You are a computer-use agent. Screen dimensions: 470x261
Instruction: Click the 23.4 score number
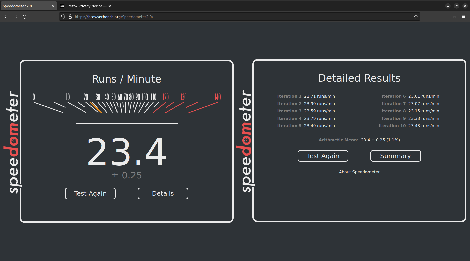pos(127,152)
